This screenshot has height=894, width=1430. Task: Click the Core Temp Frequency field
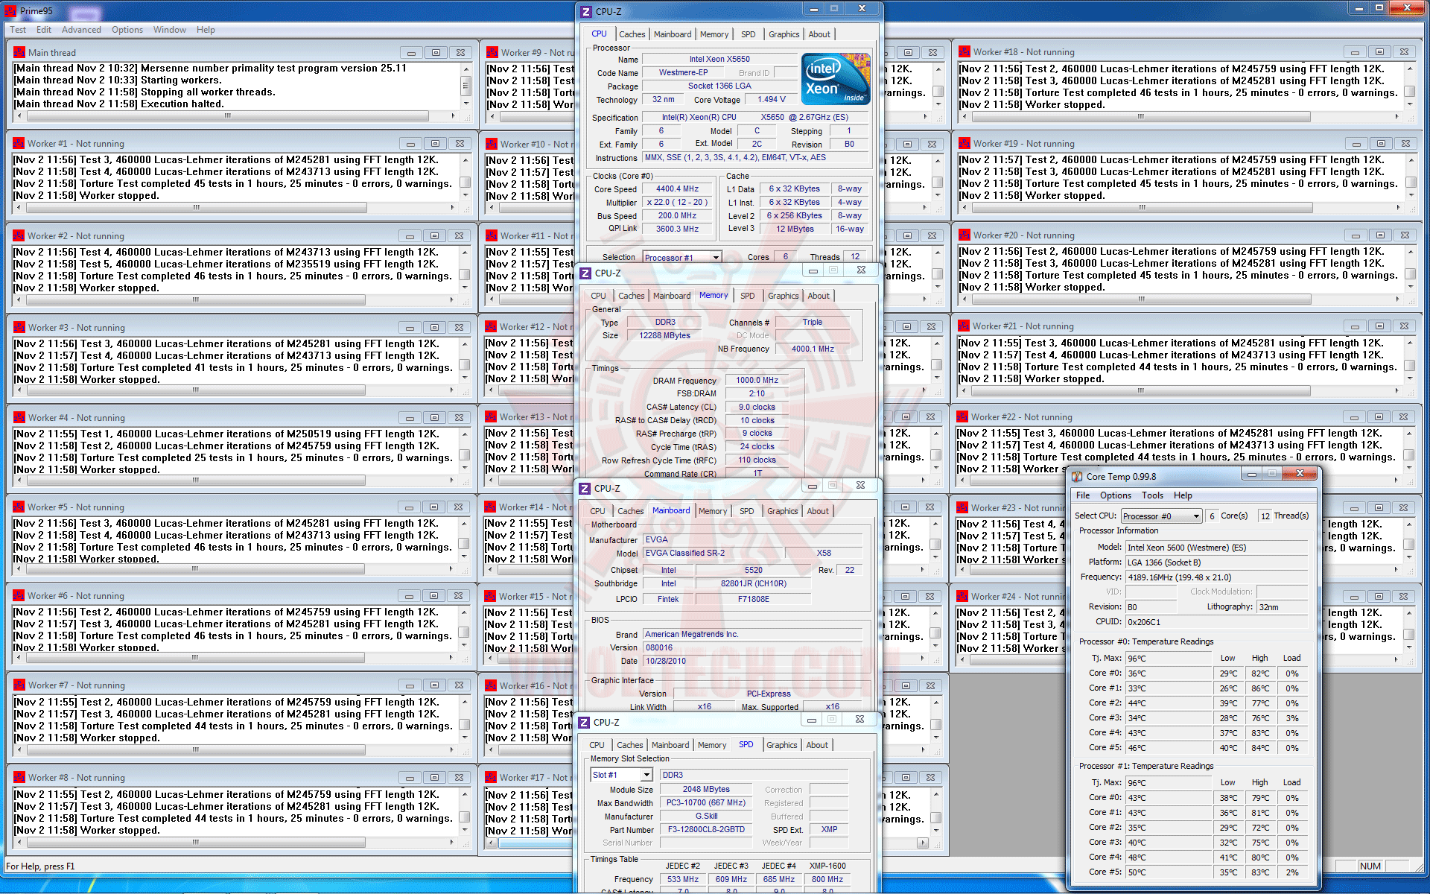pos(1215,577)
